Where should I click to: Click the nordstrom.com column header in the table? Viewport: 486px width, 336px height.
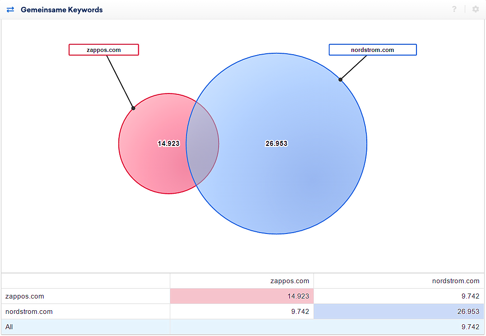tap(455, 281)
